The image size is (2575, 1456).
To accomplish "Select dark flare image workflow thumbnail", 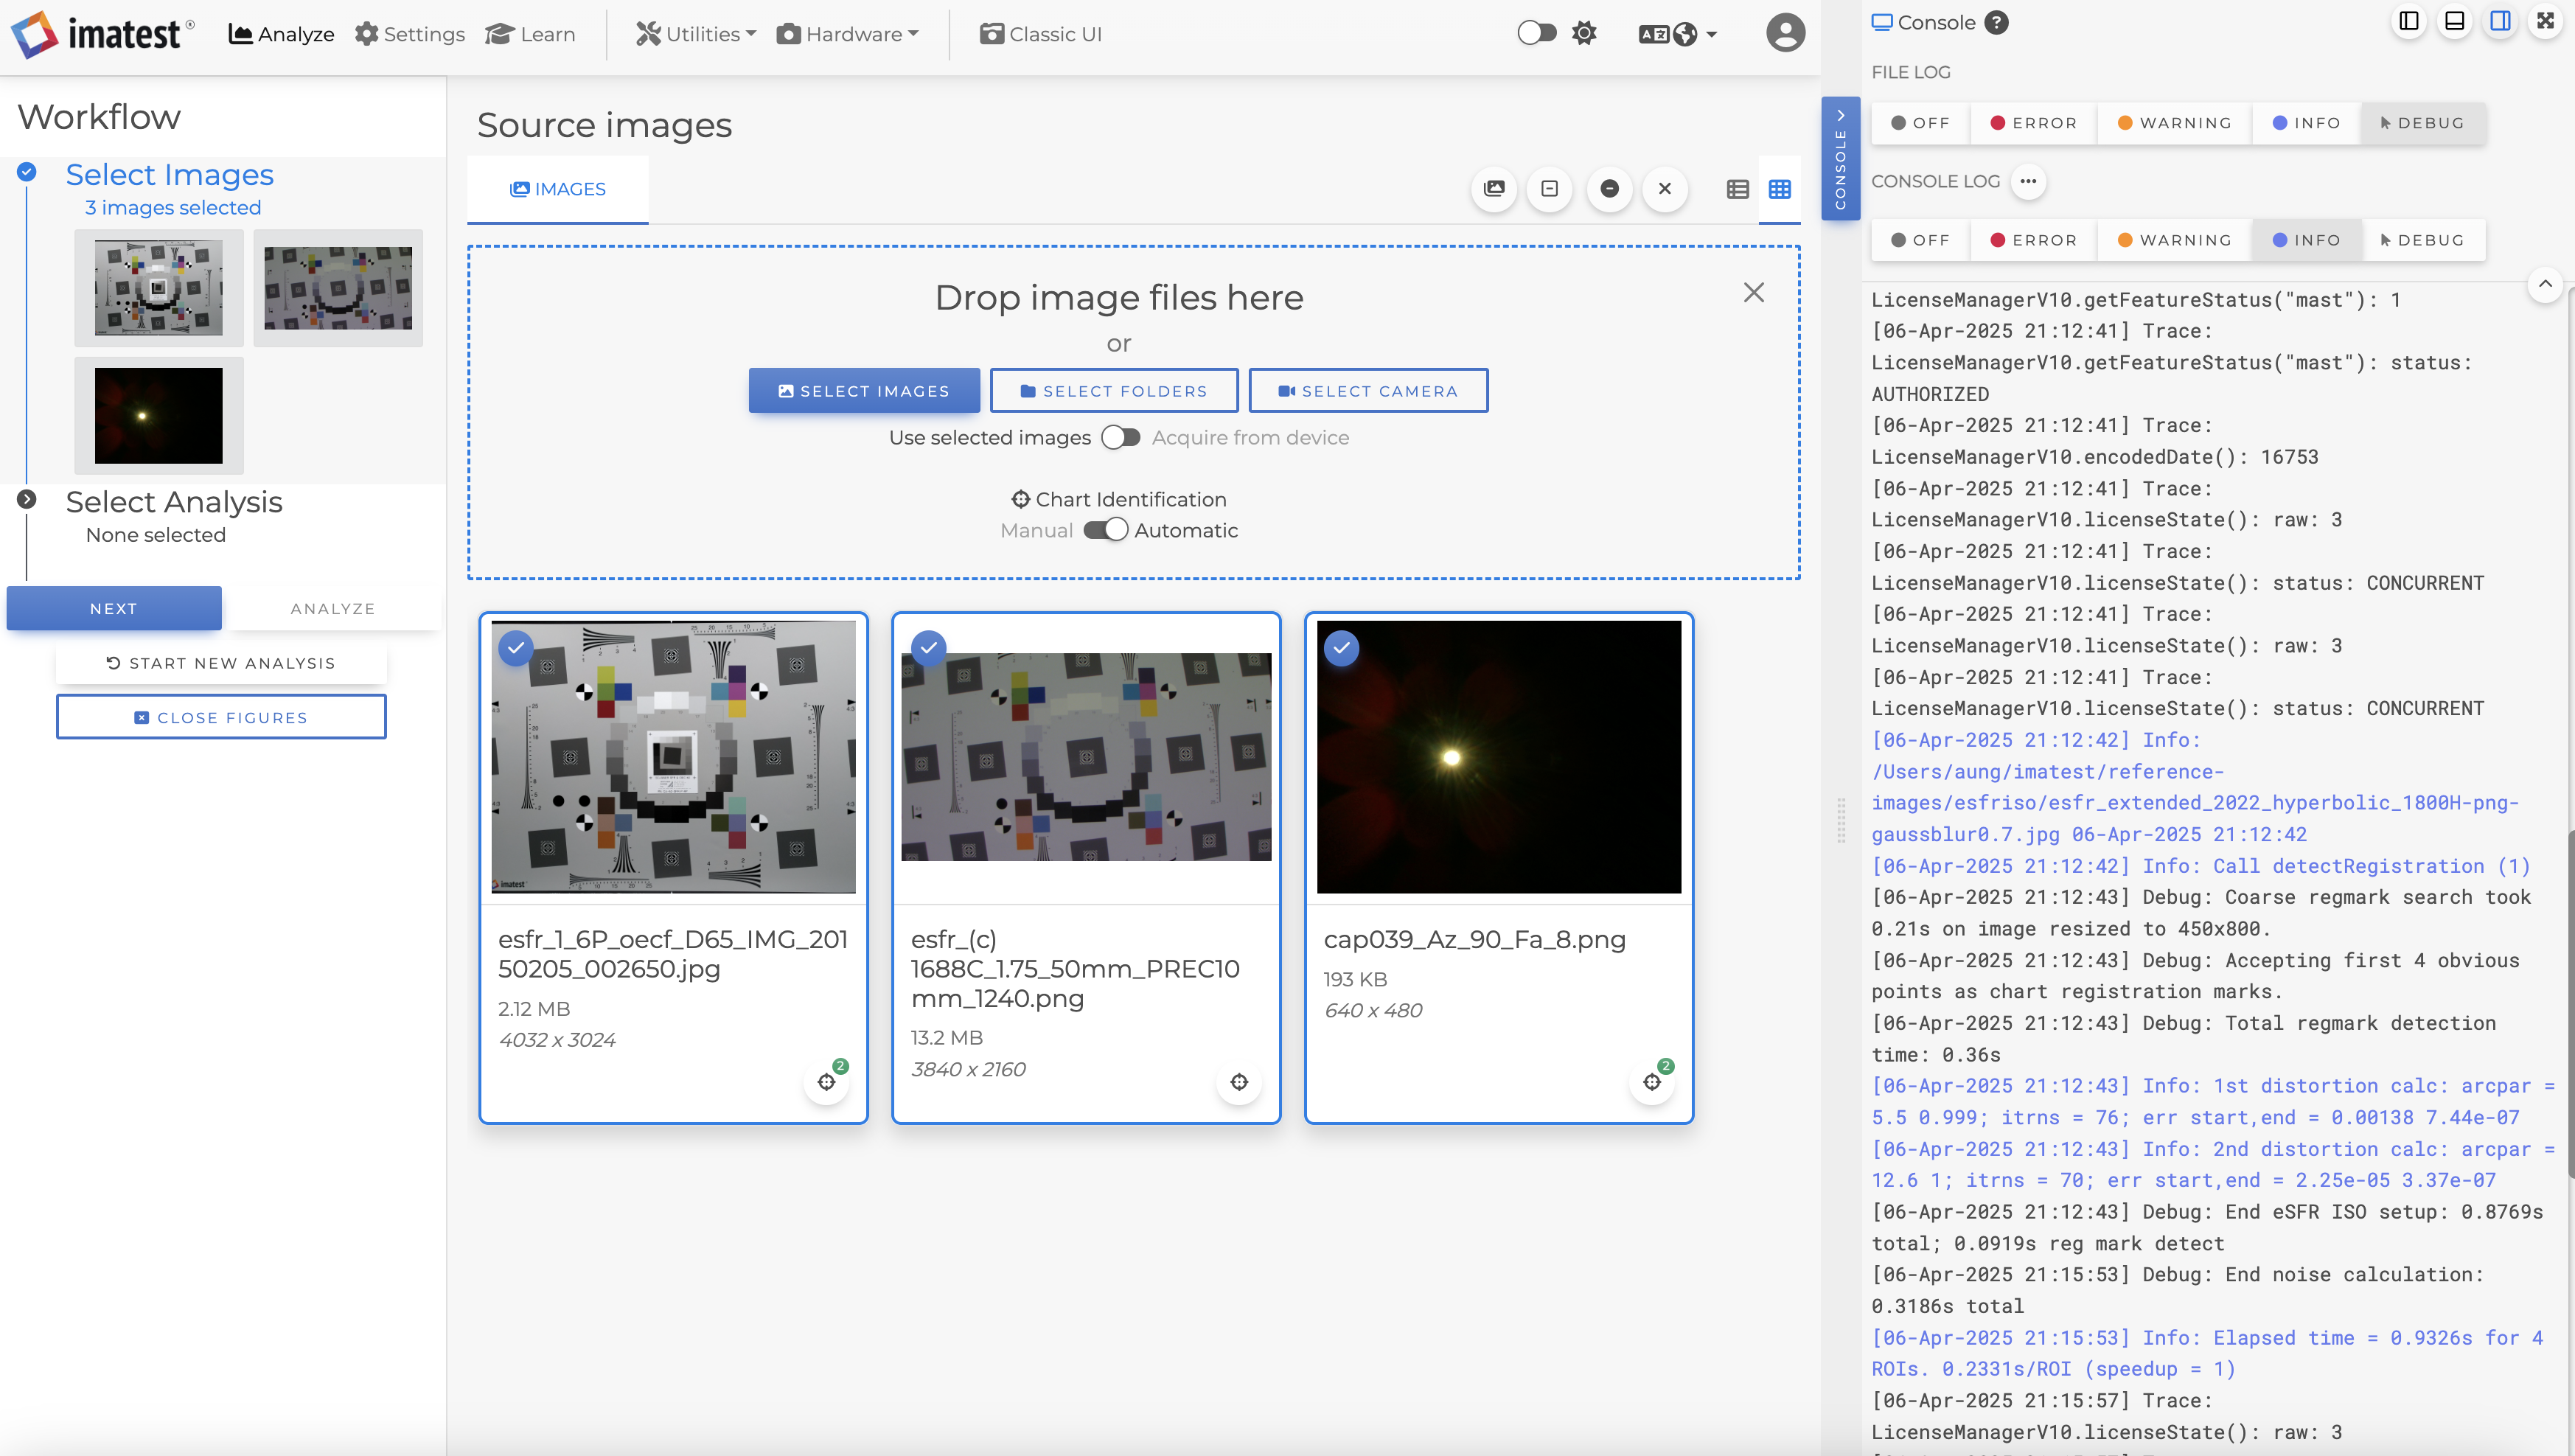I will click(x=159, y=415).
